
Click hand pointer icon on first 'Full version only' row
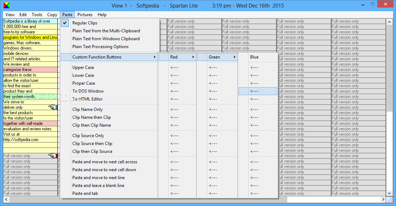point(53,156)
